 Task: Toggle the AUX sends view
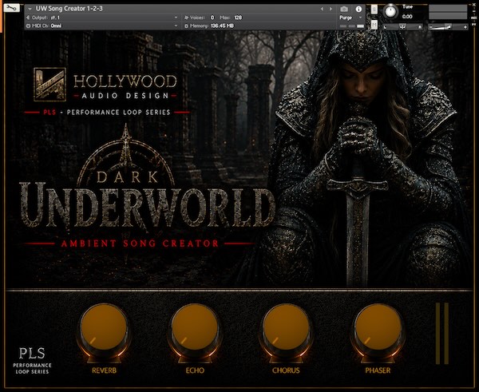pyautogui.click(x=473, y=18)
